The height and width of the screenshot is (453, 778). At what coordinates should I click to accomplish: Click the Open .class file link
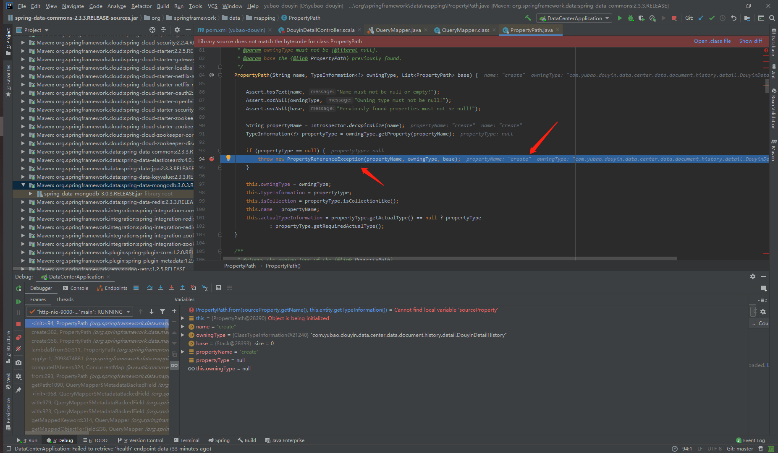(x=712, y=41)
